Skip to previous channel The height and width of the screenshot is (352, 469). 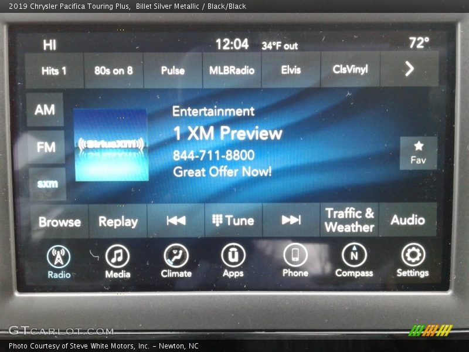pos(176,221)
